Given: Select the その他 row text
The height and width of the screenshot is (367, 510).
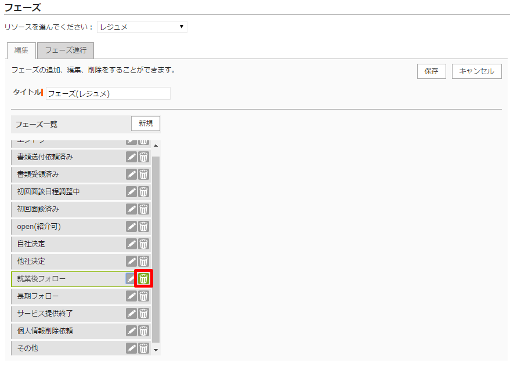Looking at the screenshot, I should 27,348.
